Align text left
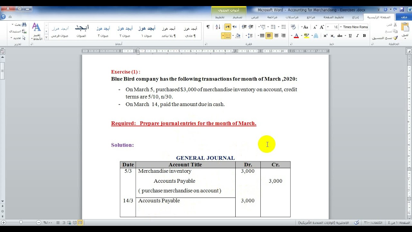The width and height of the screenshot is (412, 232). (x=269, y=36)
